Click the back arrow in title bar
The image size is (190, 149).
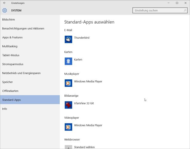coord(4,3)
